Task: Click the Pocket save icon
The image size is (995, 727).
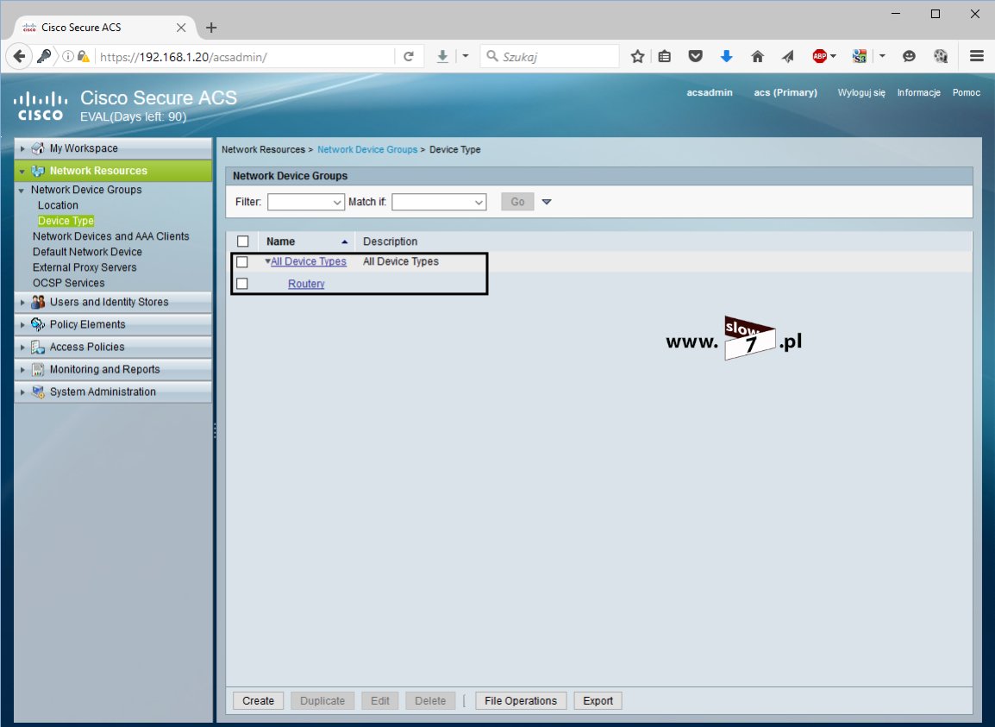Action: point(696,57)
